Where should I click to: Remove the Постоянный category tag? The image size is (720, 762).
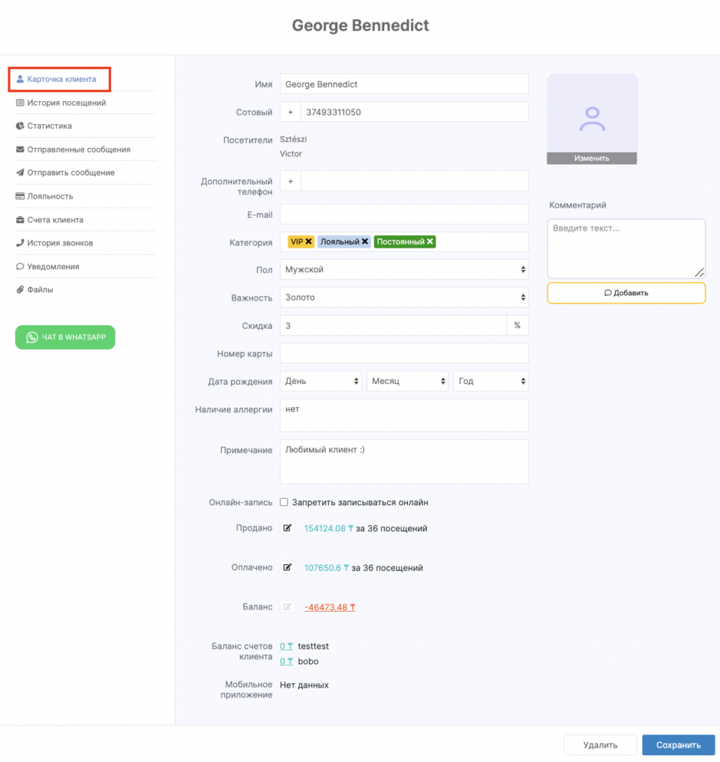(x=430, y=242)
